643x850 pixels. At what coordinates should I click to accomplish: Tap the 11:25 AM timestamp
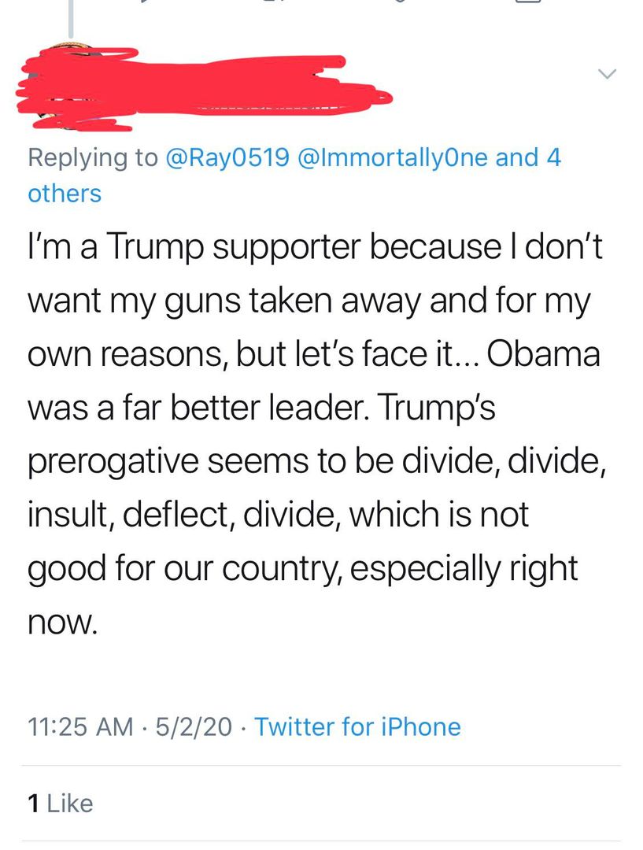pos(80,726)
